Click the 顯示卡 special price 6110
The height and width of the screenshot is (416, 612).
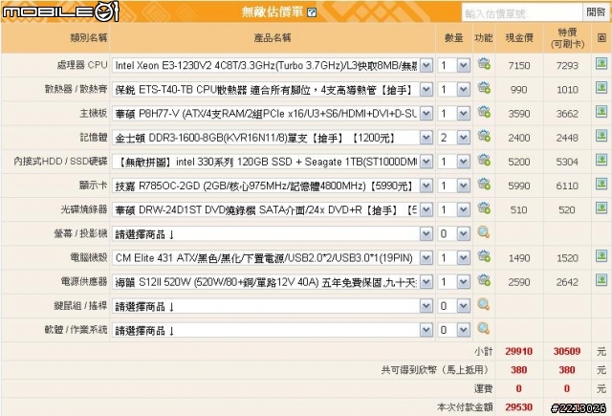[567, 186]
